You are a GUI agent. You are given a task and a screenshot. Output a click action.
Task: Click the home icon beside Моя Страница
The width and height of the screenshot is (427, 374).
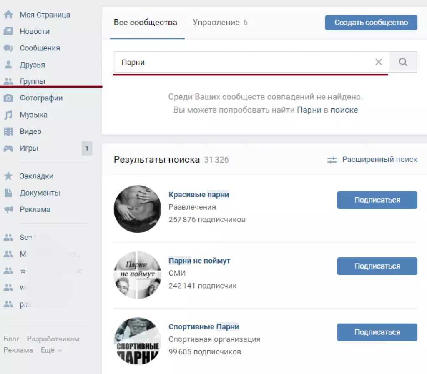point(8,15)
